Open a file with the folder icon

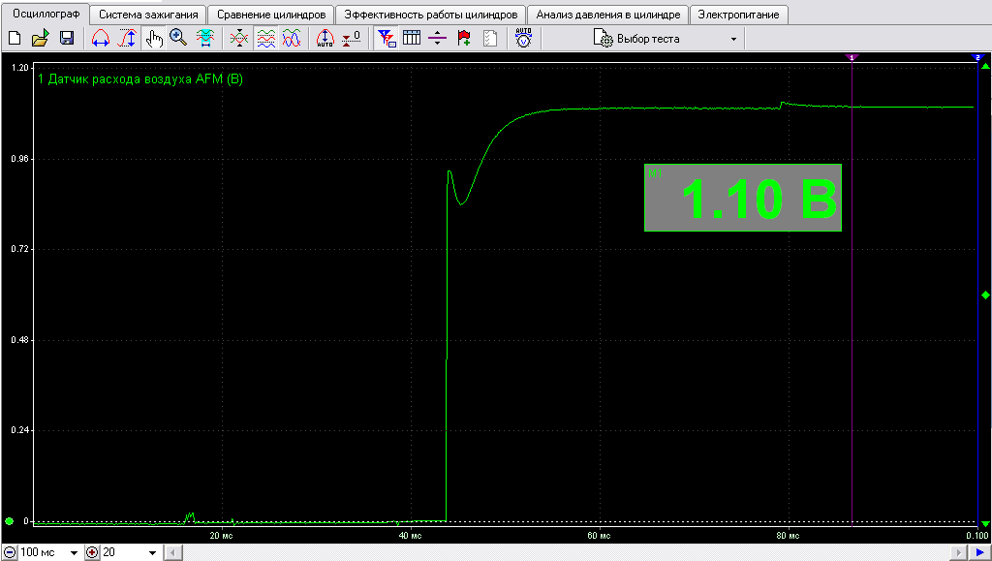[40, 39]
